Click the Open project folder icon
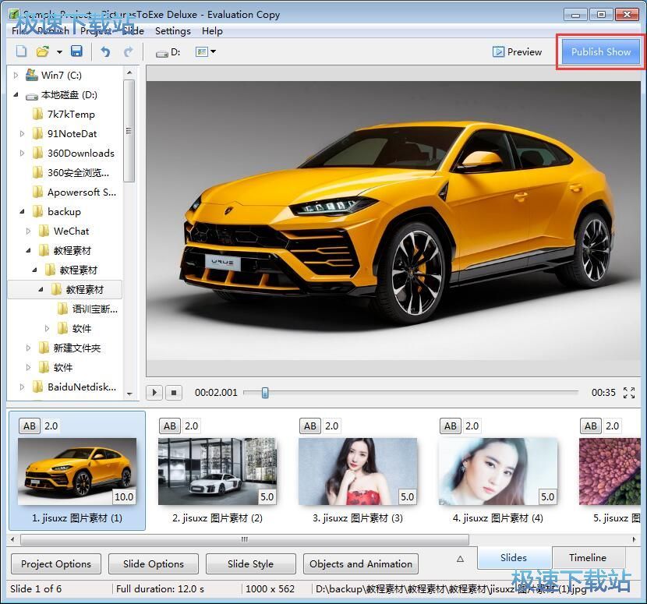Image resolution: width=647 pixels, height=604 pixels. (43, 51)
